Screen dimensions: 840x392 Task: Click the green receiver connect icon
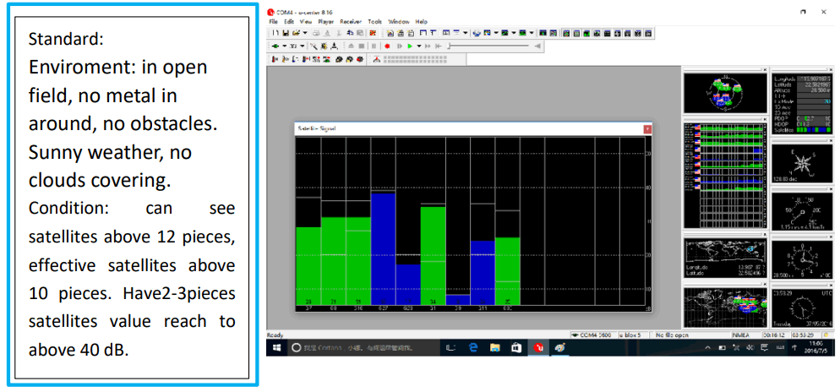coord(275,46)
